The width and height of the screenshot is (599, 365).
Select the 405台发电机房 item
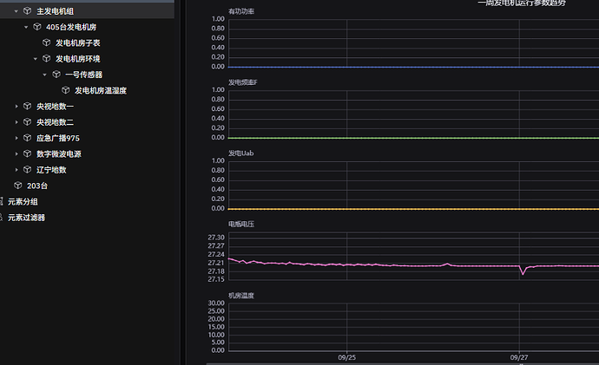pos(71,27)
